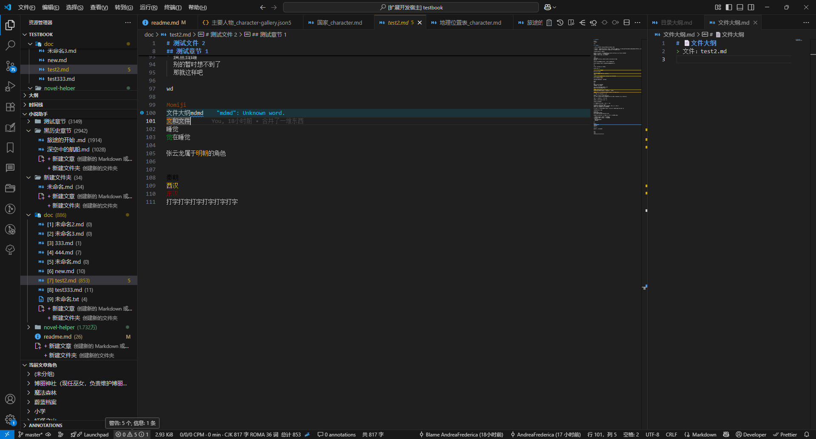The height and width of the screenshot is (439, 816).
Task: Open the Manage gear icon
Action: [10, 419]
